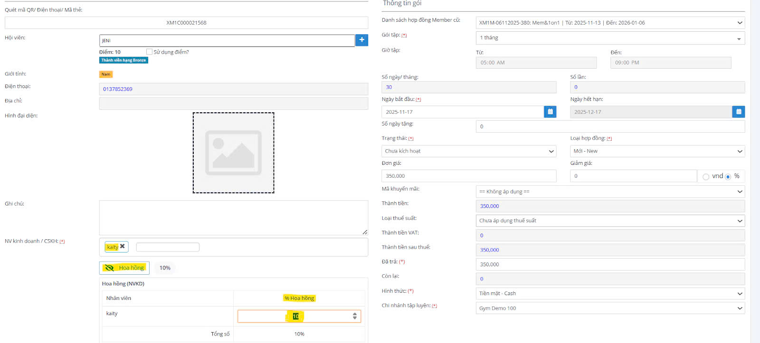
Task: Expand the Gói tập package dropdown
Action: (610, 38)
